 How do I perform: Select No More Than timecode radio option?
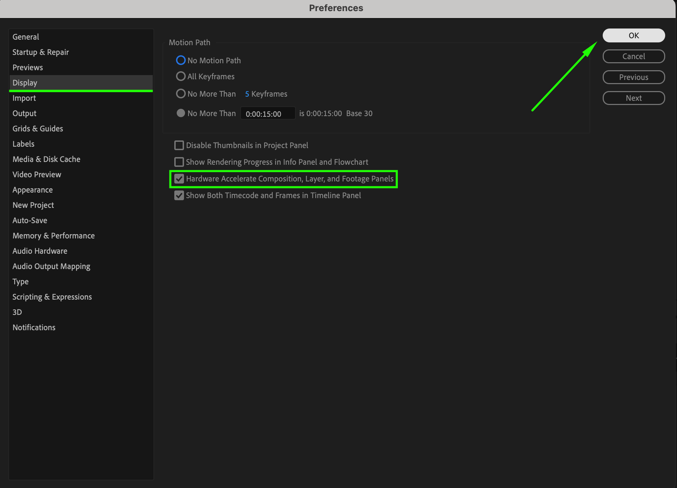tap(181, 113)
